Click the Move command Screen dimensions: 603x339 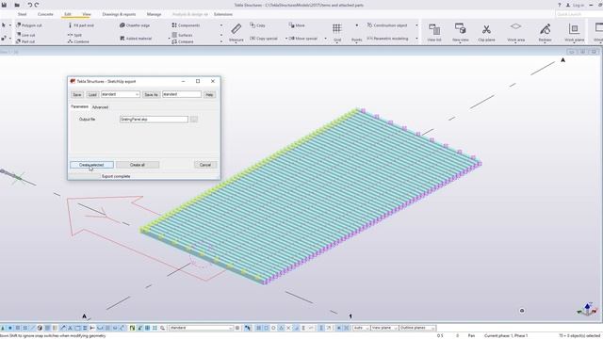coord(297,25)
